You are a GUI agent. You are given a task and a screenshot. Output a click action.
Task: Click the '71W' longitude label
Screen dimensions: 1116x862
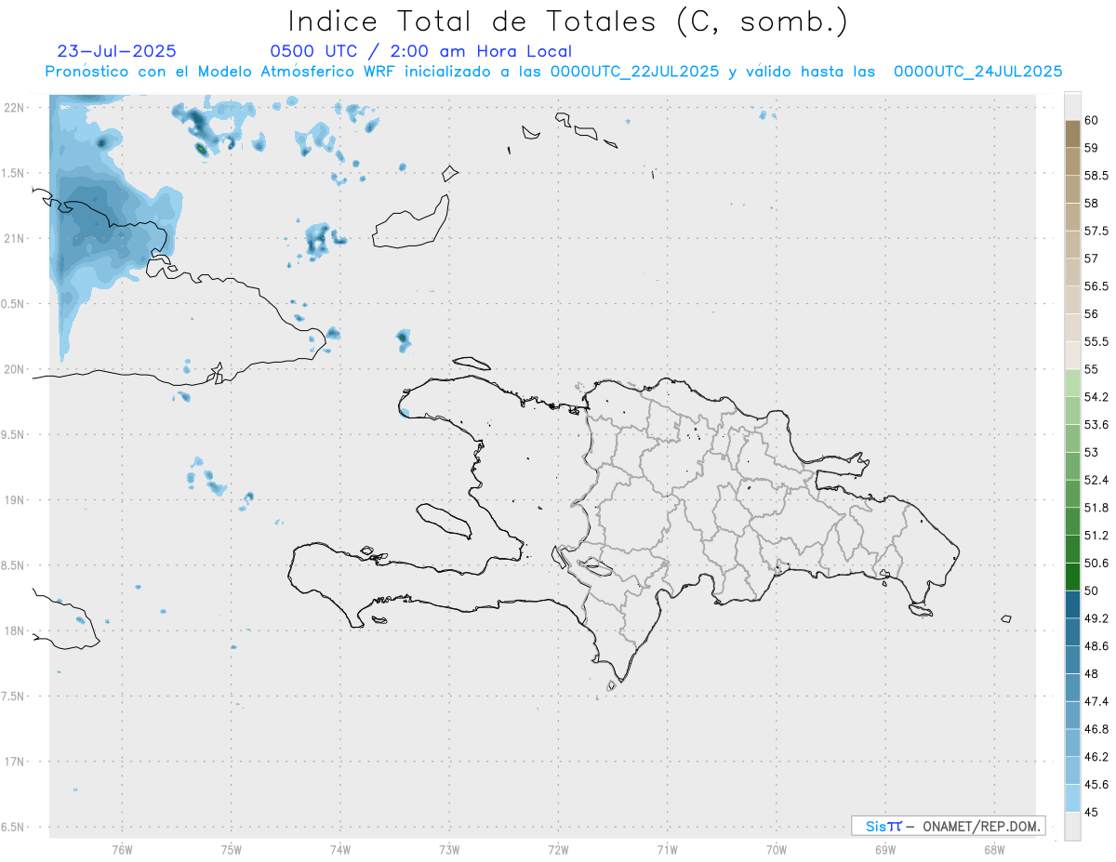click(667, 849)
